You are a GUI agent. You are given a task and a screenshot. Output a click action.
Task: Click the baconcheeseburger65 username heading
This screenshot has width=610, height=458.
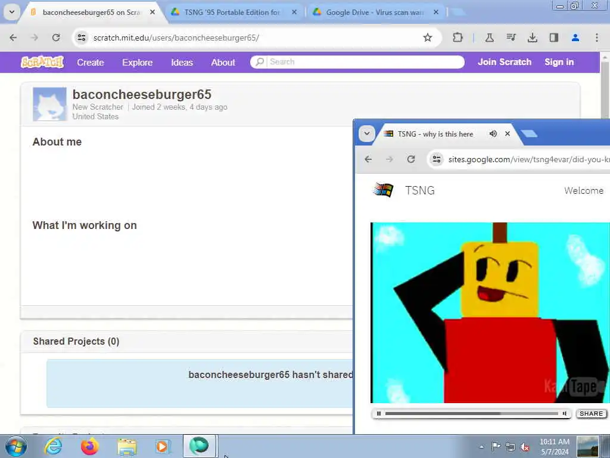(142, 94)
